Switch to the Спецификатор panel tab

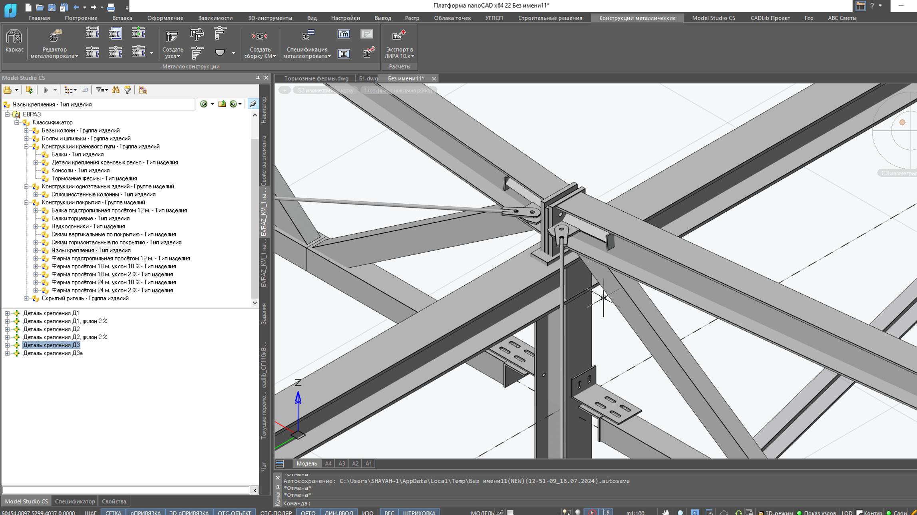74,501
